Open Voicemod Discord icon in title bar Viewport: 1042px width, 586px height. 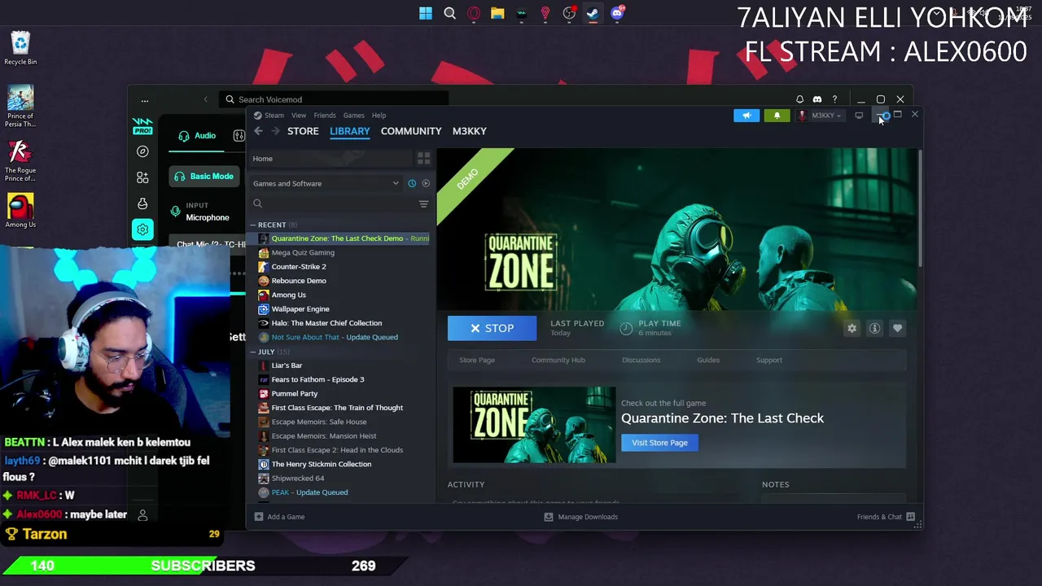(x=817, y=99)
